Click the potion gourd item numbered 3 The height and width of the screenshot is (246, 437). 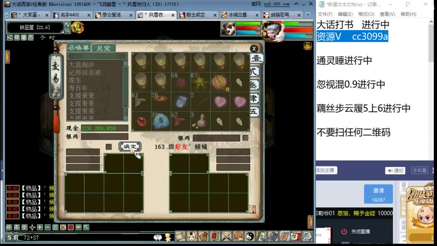200,121
